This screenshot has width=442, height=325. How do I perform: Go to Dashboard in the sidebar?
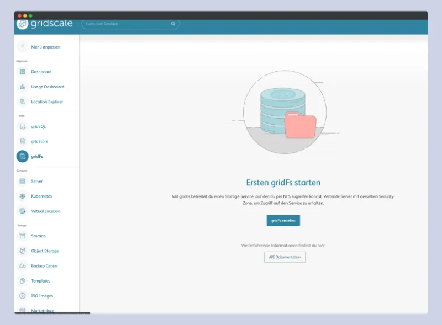coord(41,72)
